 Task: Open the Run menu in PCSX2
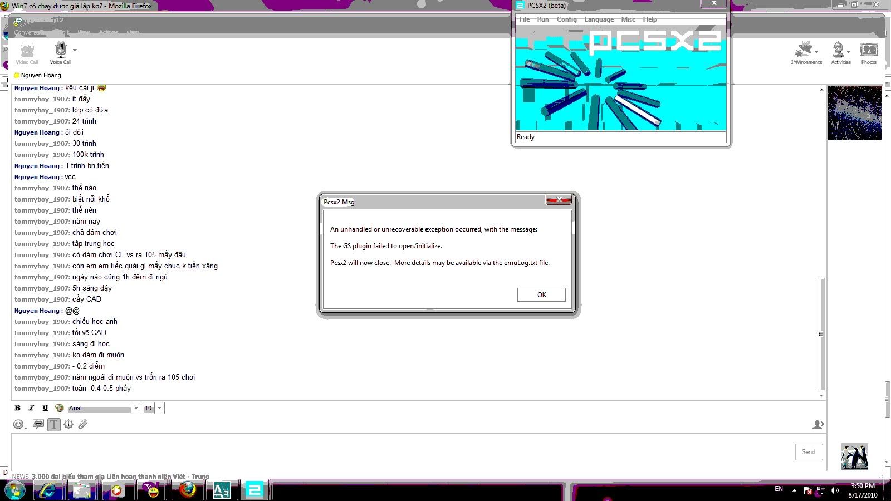(543, 19)
